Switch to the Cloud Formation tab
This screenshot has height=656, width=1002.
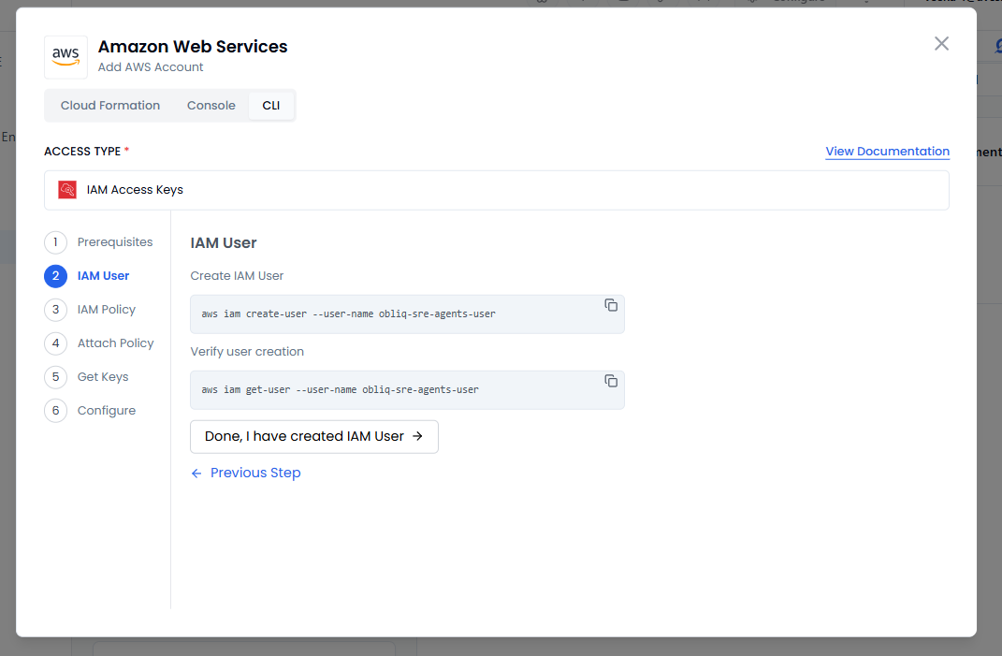point(110,106)
